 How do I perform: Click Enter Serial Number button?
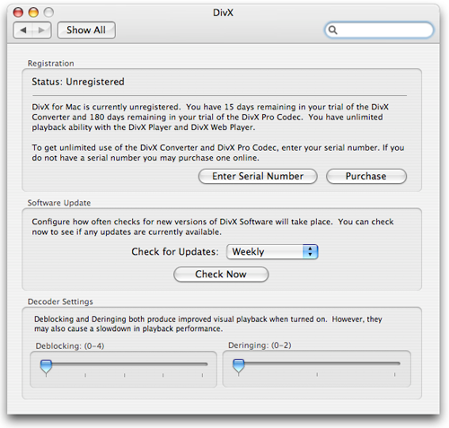pyautogui.click(x=258, y=176)
